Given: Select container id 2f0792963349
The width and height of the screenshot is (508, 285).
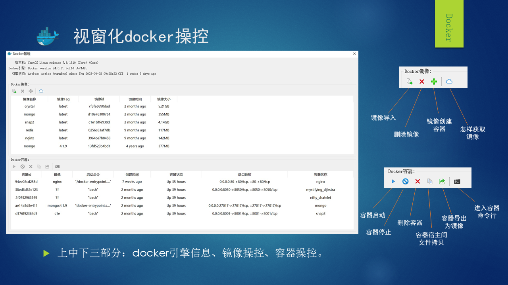Looking at the screenshot, I should 27,198.
